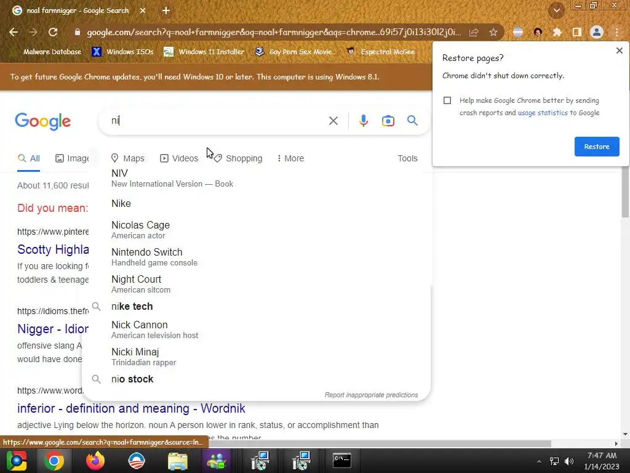Viewport: 630px width, 473px height.
Task: Close the Restore pages popup
Action: (x=619, y=51)
